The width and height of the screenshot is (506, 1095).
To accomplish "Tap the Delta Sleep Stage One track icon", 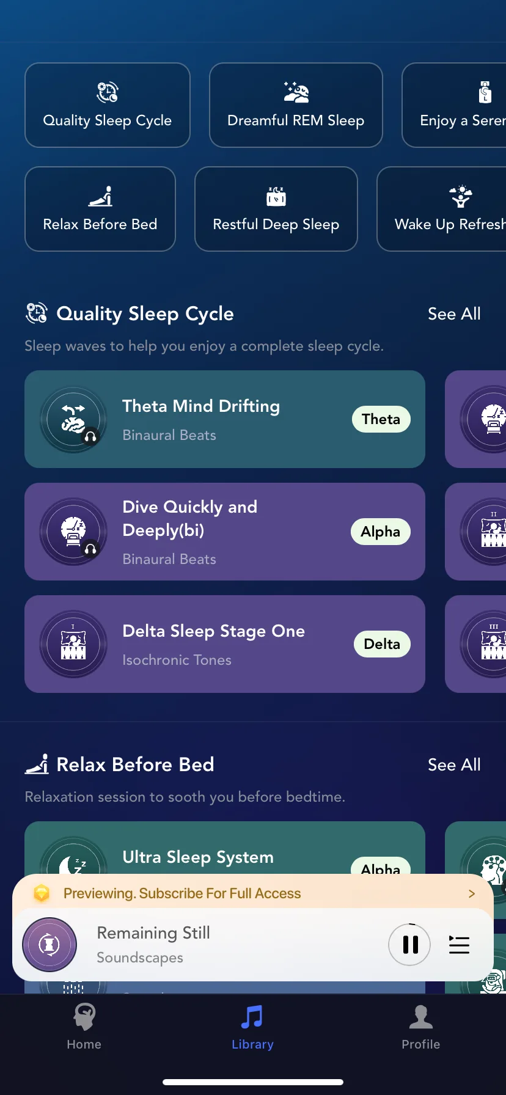I will point(73,644).
